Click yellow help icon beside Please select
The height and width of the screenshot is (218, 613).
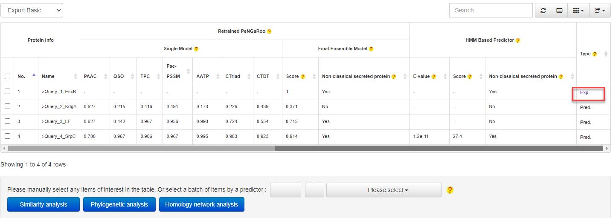pos(450,190)
